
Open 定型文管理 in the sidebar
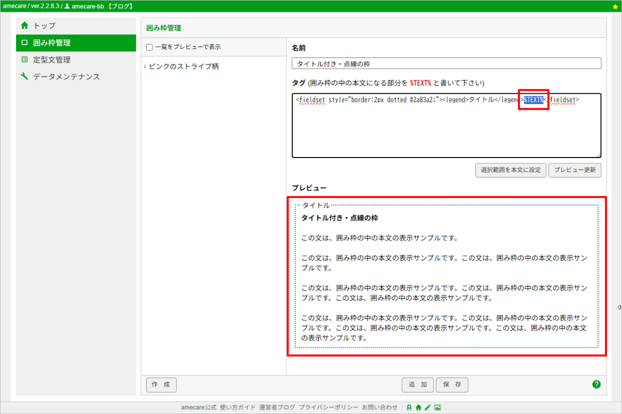[51, 60]
